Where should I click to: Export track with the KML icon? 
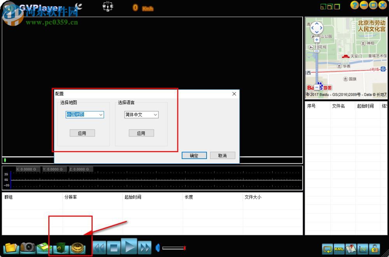(339, 249)
